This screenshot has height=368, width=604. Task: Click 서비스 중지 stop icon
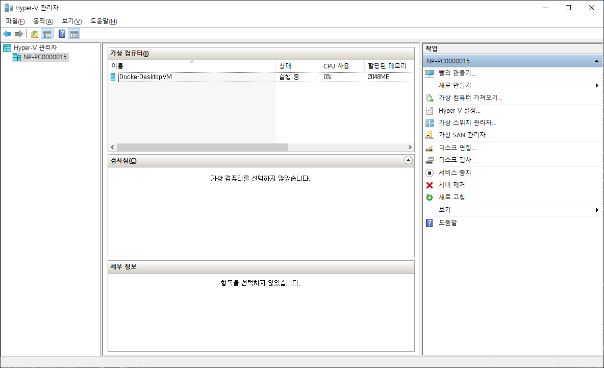point(430,173)
